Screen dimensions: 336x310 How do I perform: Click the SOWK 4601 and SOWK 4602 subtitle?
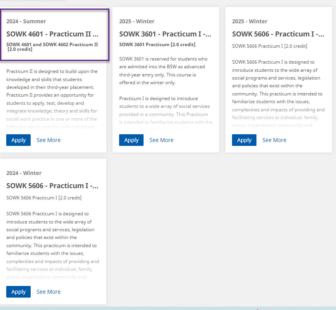click(x=52, y=47)
